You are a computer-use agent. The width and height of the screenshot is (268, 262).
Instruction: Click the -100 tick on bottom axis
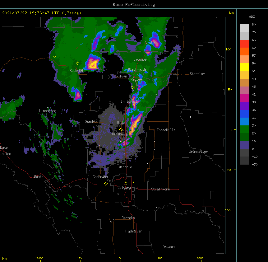click(x=39, y=258)
